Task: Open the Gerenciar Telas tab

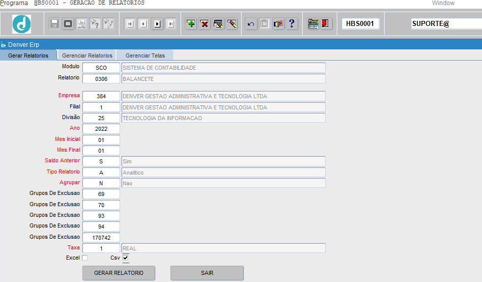Action: pyautogui.click(x=145, y=55)
